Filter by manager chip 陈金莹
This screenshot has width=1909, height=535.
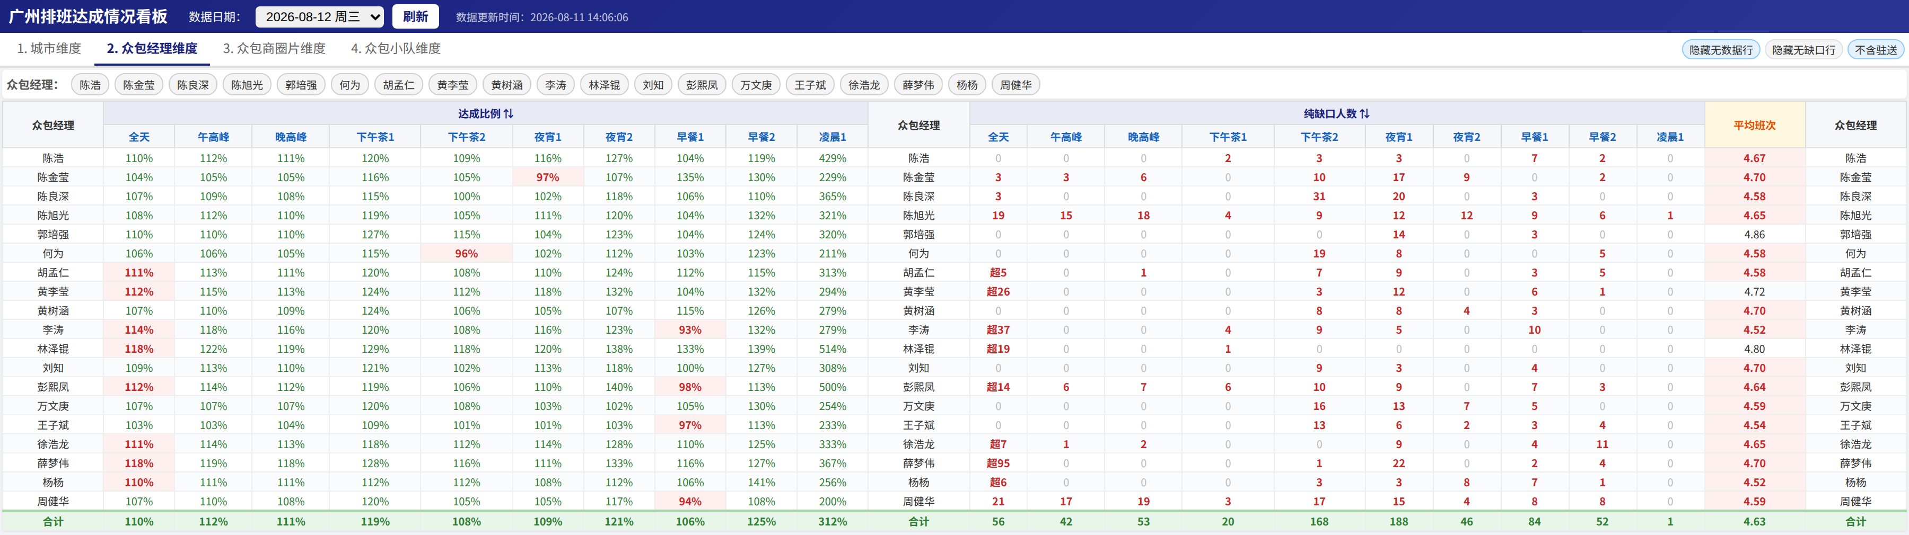139,85
